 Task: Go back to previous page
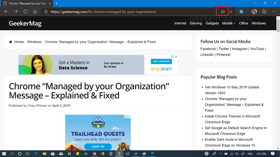pyautogui.click(x=6, y=11)
